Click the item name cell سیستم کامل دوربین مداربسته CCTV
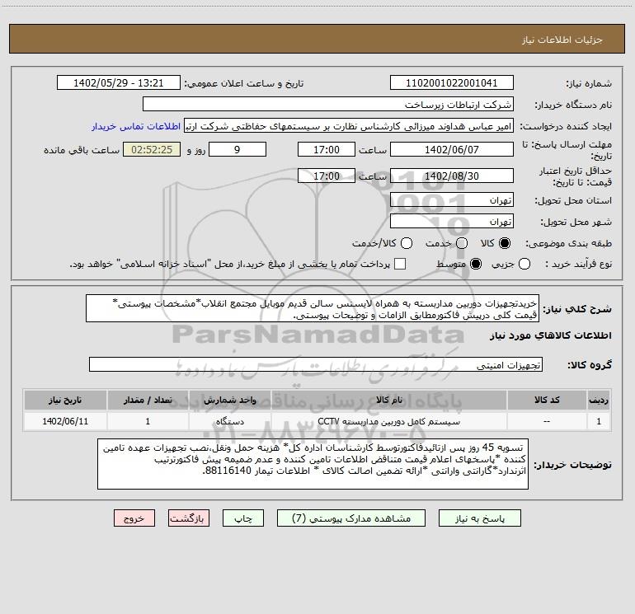The image size is (635, 614). pyautogui.click(x=388, y=422)
